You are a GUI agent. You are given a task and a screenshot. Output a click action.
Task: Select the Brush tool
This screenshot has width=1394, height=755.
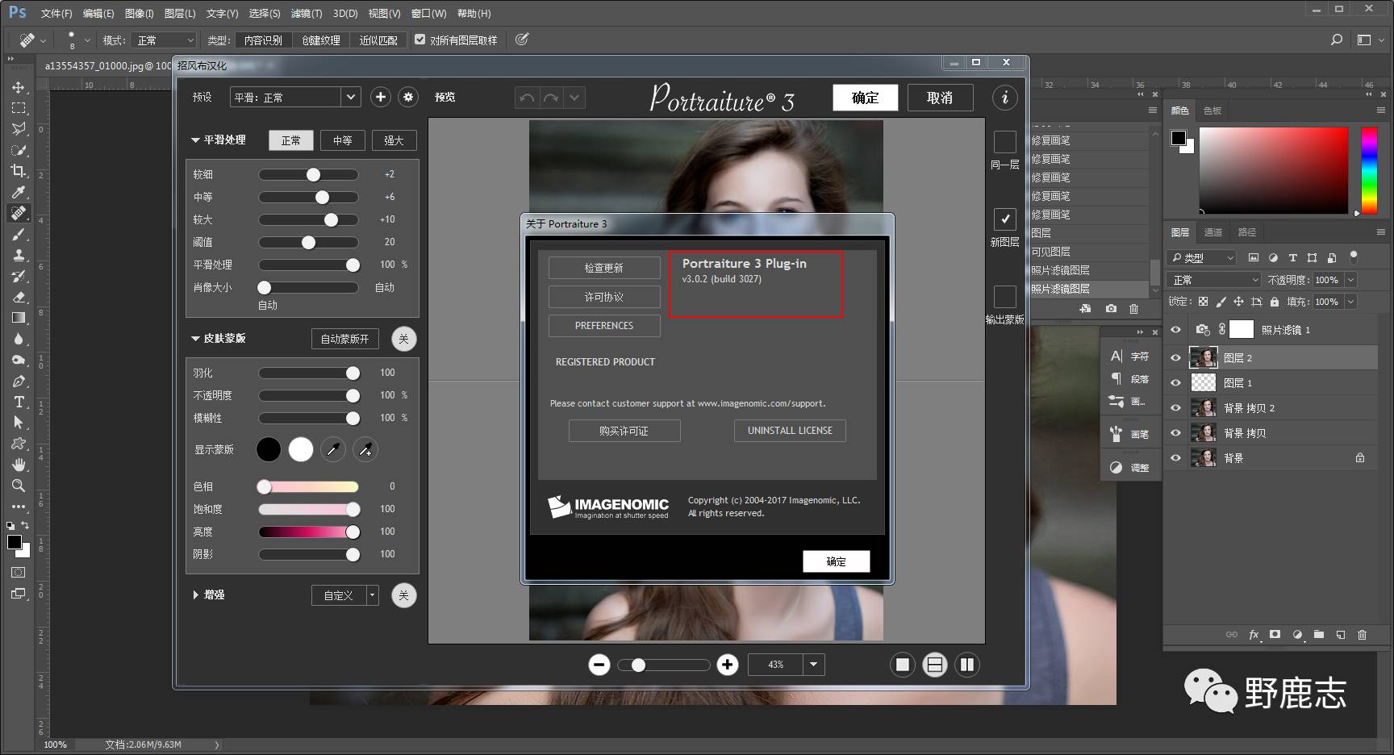18,234
